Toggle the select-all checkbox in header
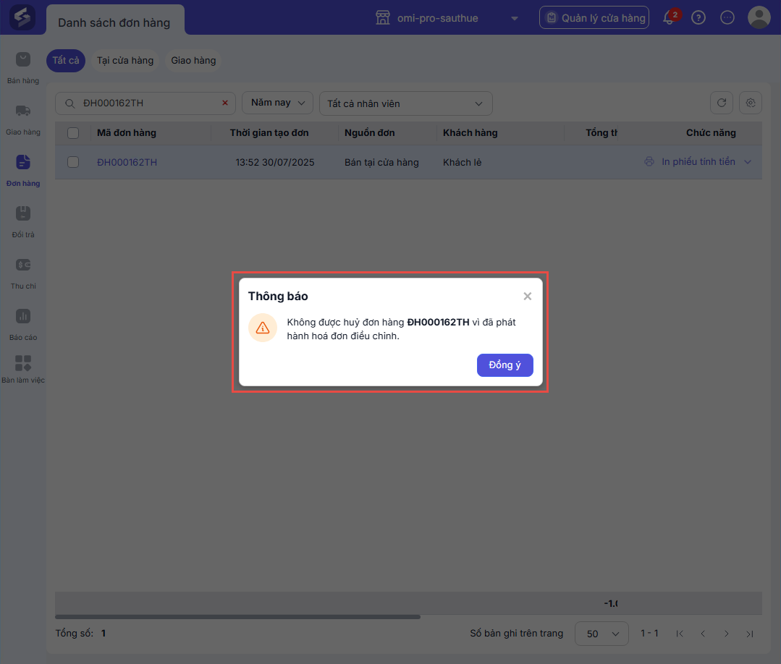The width and height of the screenshot is (781, 664). coord(73,133)
